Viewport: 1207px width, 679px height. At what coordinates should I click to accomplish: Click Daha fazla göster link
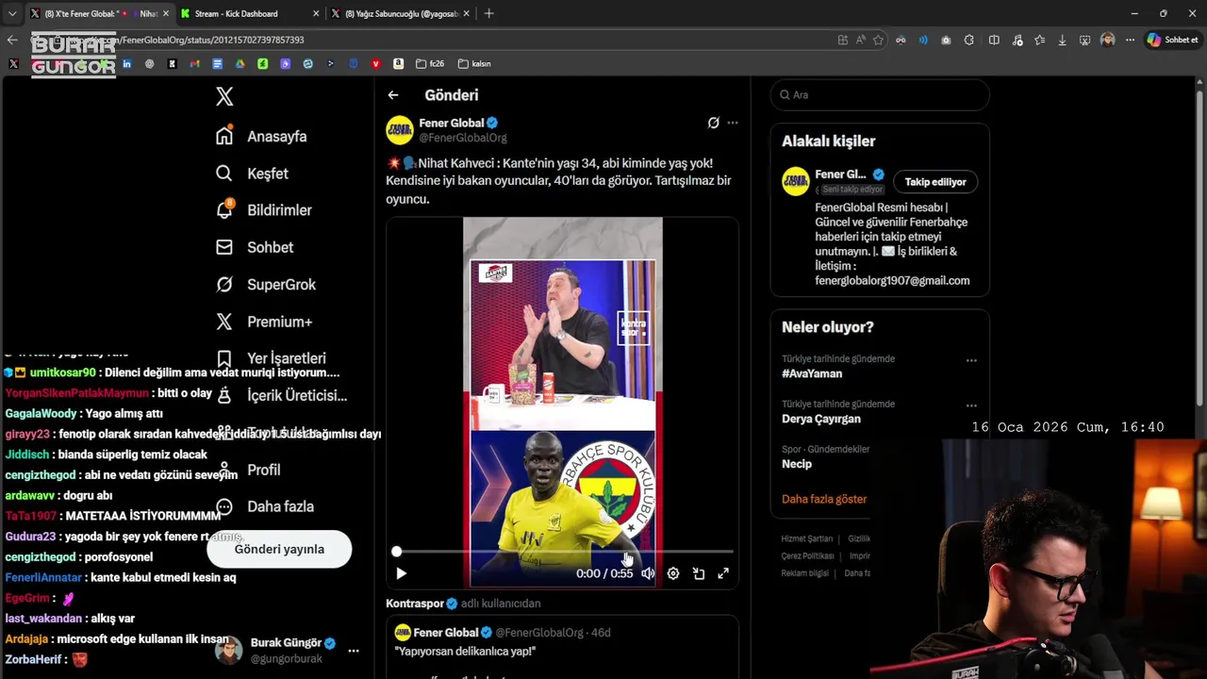(824, 499)
